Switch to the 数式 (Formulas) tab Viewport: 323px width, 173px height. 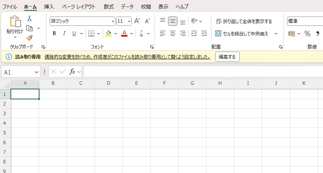pos(109,7)
